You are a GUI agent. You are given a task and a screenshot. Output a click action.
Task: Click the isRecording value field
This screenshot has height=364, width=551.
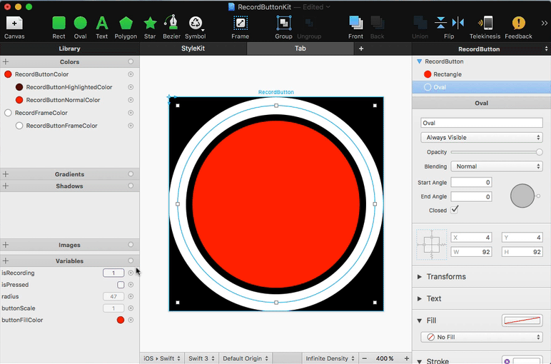click(113, 273)
